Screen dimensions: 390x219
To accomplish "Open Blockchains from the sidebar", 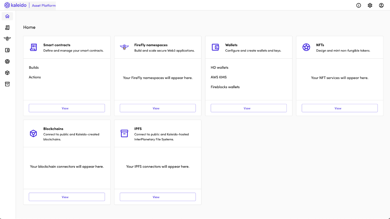I will pos(7,73).
